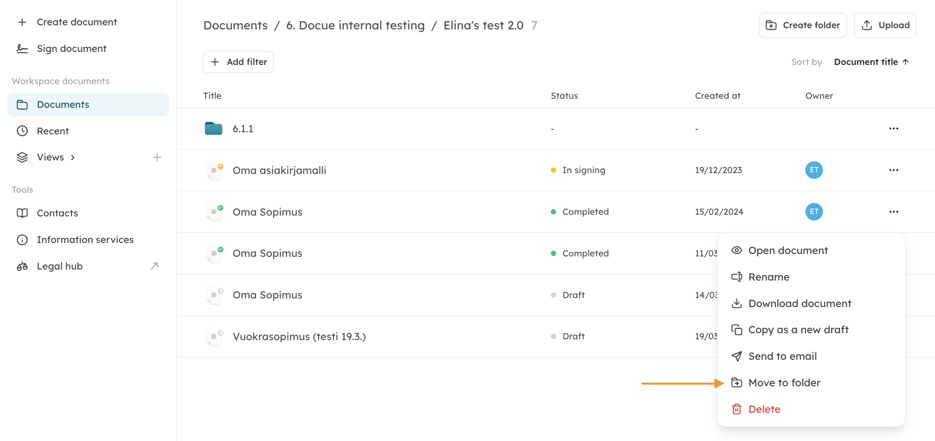This screenshot has height=441, width=935.
Task: Select Move to folder menu option
Action: point(784,383)
